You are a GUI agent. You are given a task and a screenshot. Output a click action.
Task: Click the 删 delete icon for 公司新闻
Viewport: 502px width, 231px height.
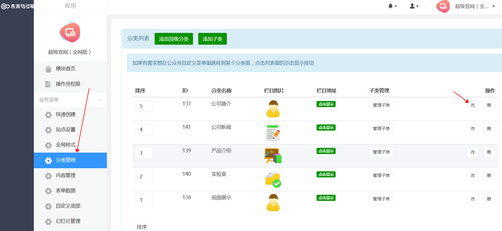pyautogui.click(x=489, y=129)
